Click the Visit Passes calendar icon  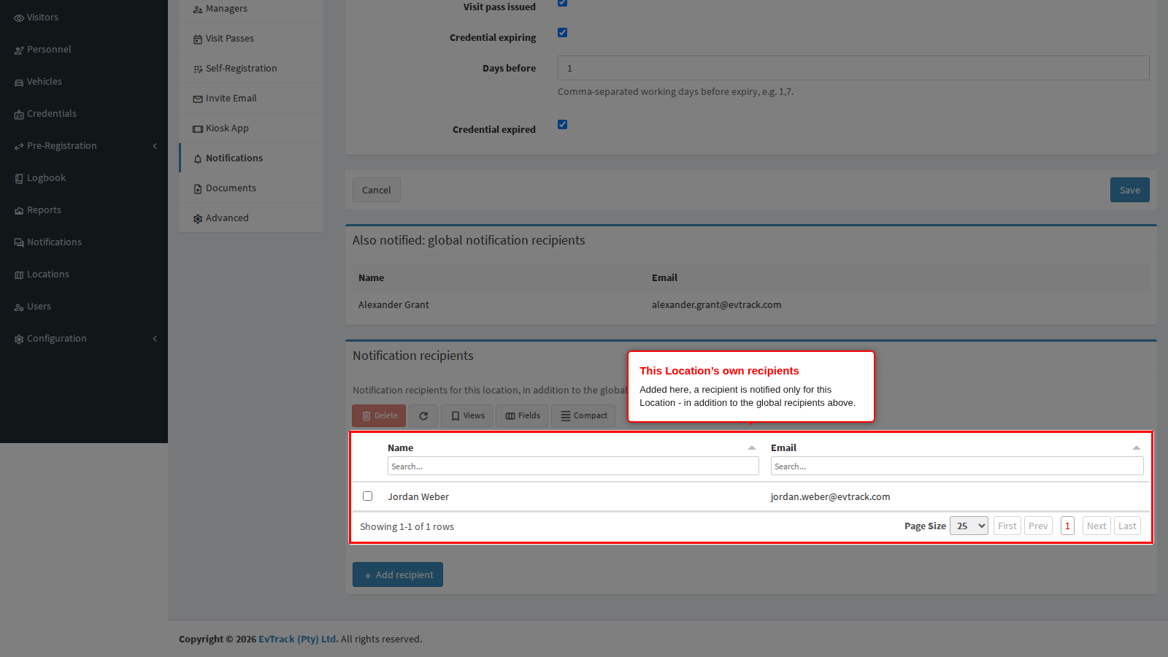pos(198,39)
